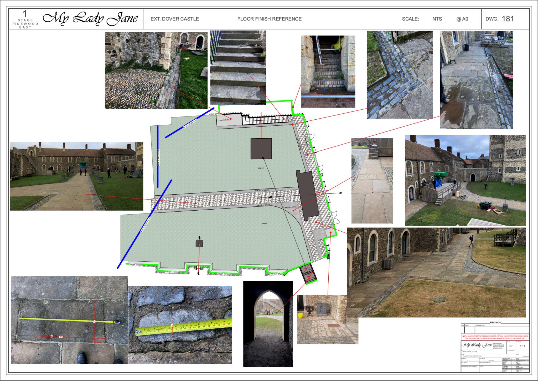Click the gothic archway doorway photo
Image resolution: width=538 pixels, height=381 pixels.
tap(268, 324)
